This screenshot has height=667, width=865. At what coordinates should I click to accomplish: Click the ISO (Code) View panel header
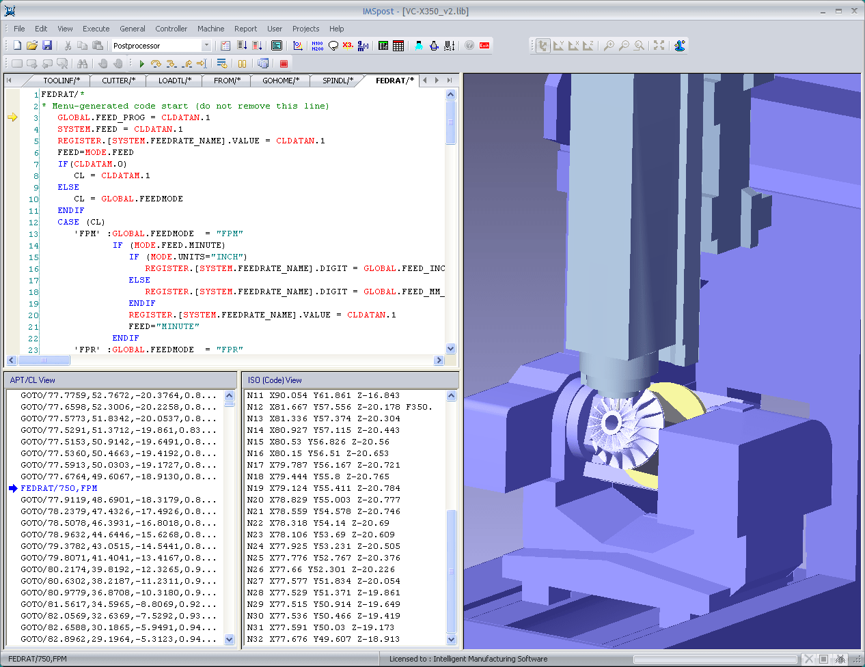[x=351, y=380]
